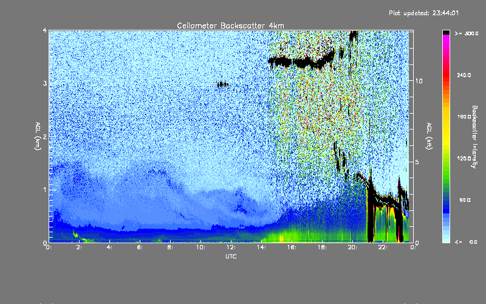Click the "14:" tick label on UTC axis
The width and height of the screenshot is (486, 304).
(261, 247)
